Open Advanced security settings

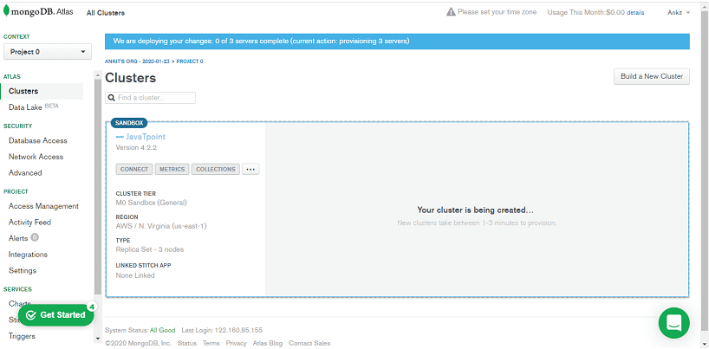pos(25,172)
